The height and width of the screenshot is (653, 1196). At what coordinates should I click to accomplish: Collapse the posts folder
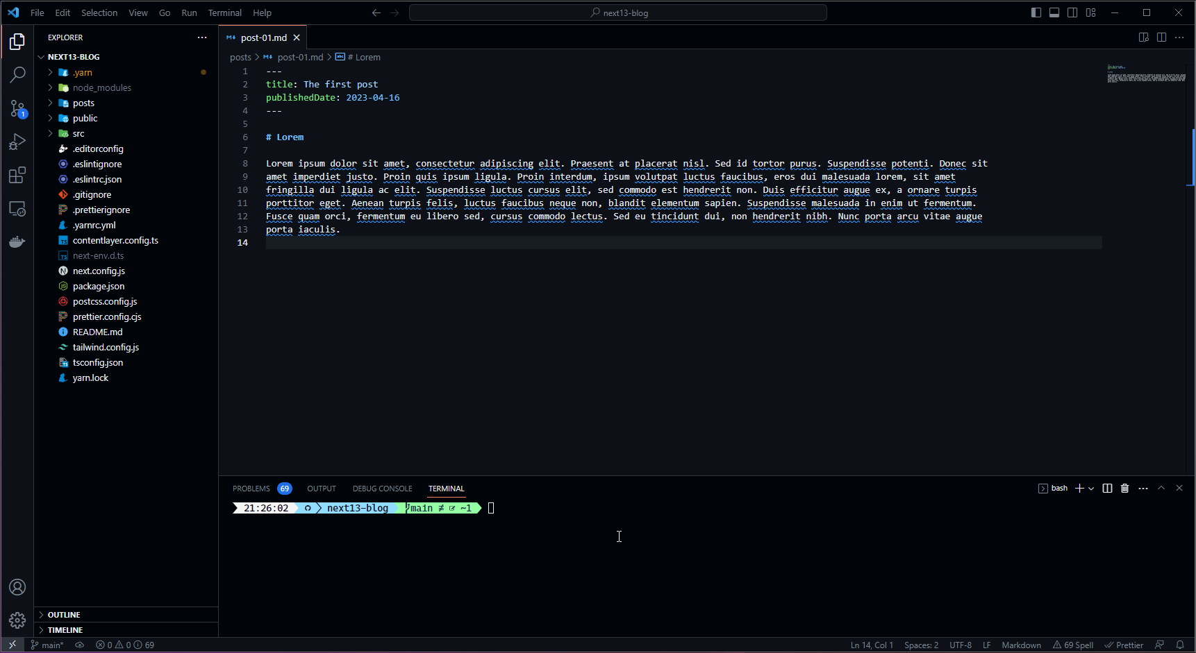pos(83,103)
